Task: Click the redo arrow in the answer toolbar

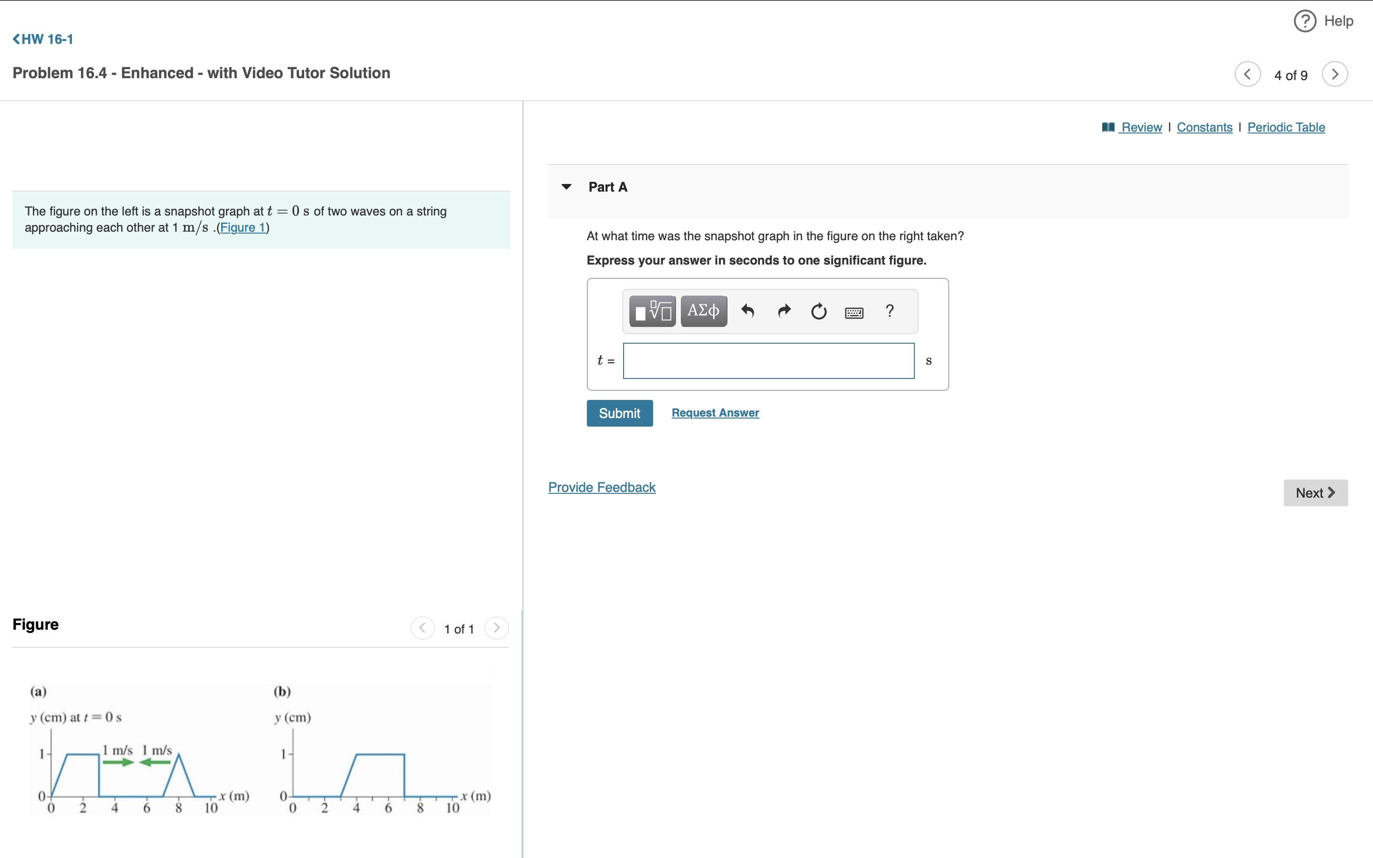Action: (x=784, y=311)
